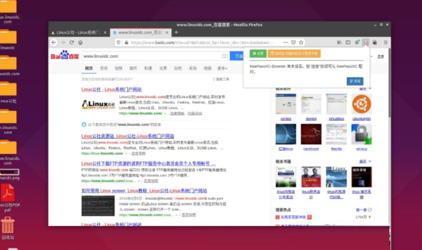Click the backtrack red thumbnail
422x250 pixels.
311,134
